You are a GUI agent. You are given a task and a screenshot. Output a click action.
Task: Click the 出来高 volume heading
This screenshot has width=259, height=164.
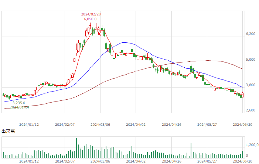click(8, 131)
